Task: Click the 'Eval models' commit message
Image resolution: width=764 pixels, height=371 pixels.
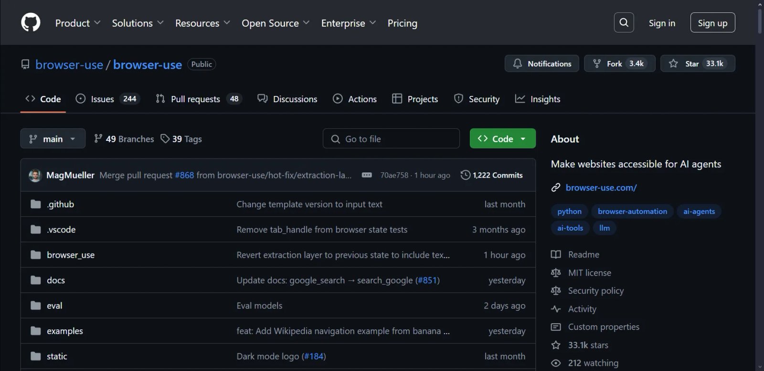Action: tap(259, 306)
